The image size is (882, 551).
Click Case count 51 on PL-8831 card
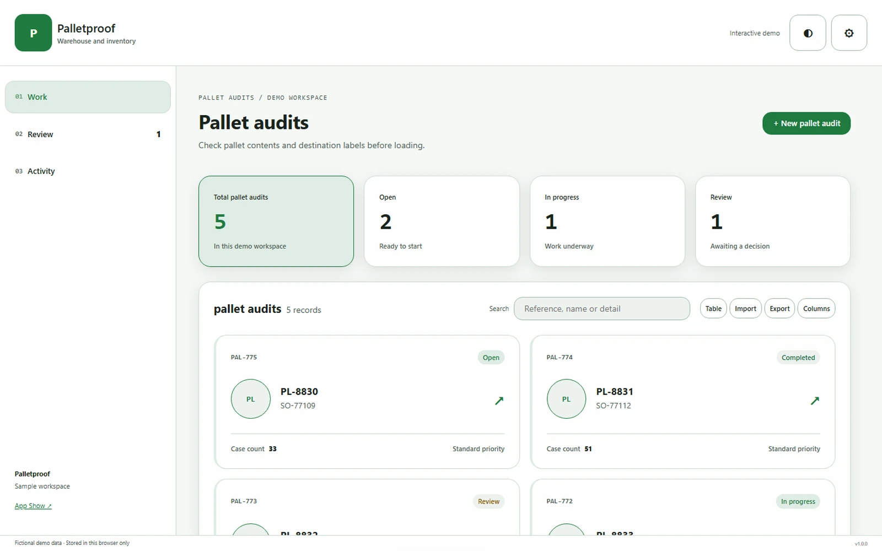tap(569, 449)
